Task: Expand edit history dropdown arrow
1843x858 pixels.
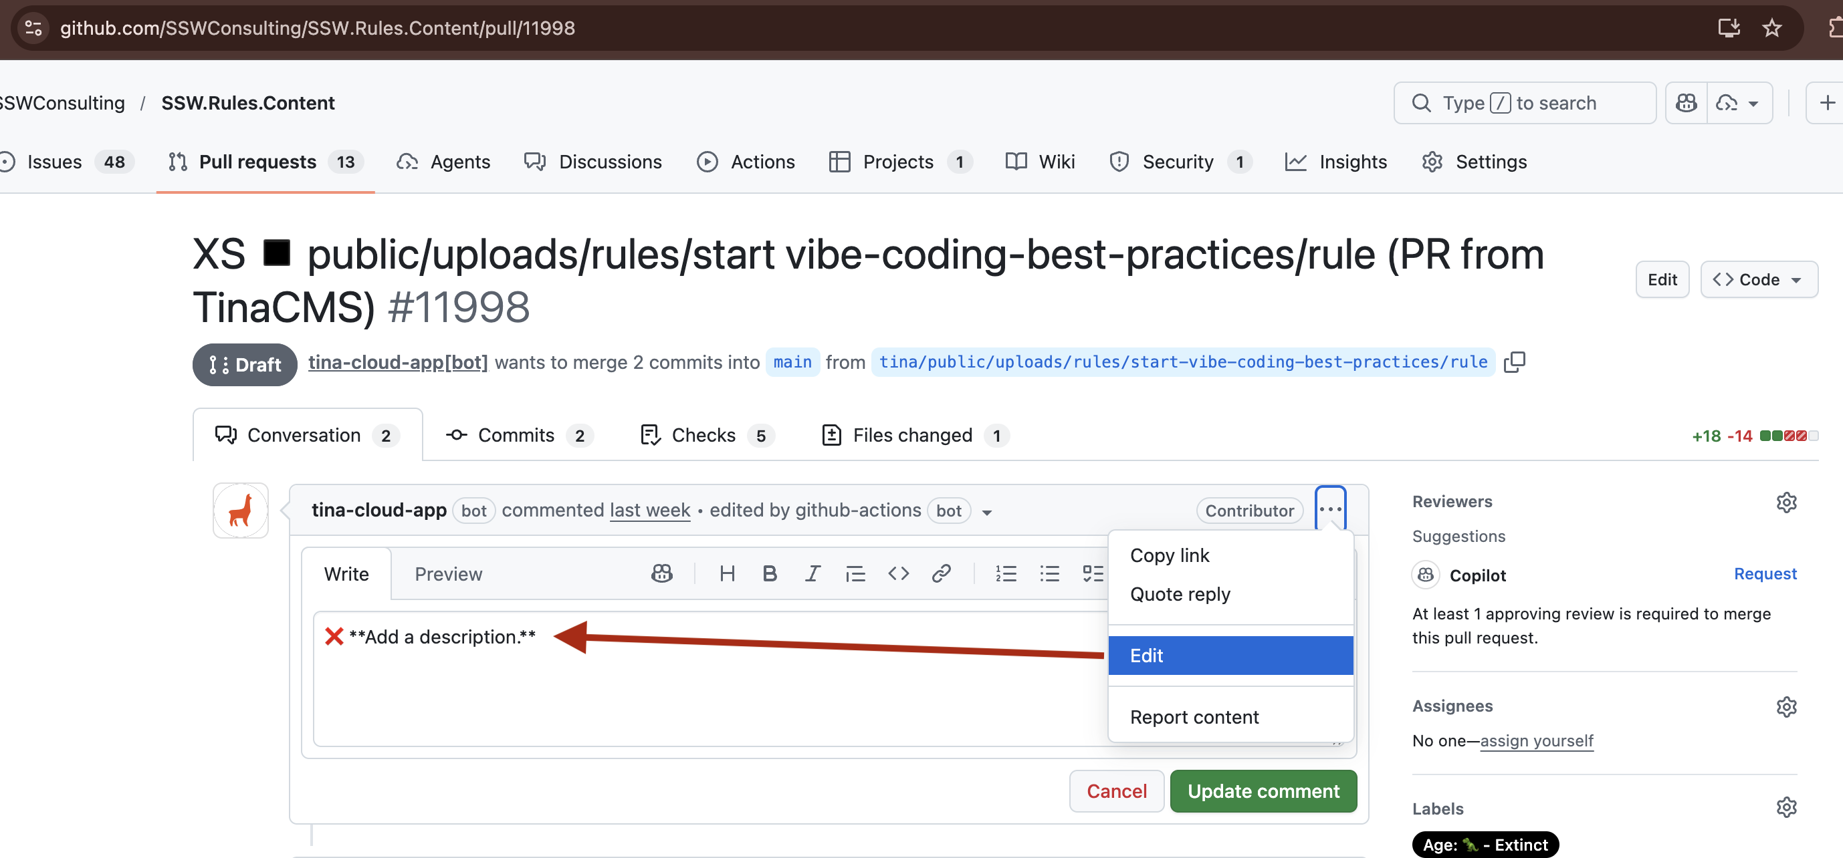Action: coord(986,512)
